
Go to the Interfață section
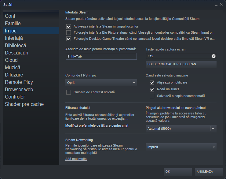coord(31,38)
